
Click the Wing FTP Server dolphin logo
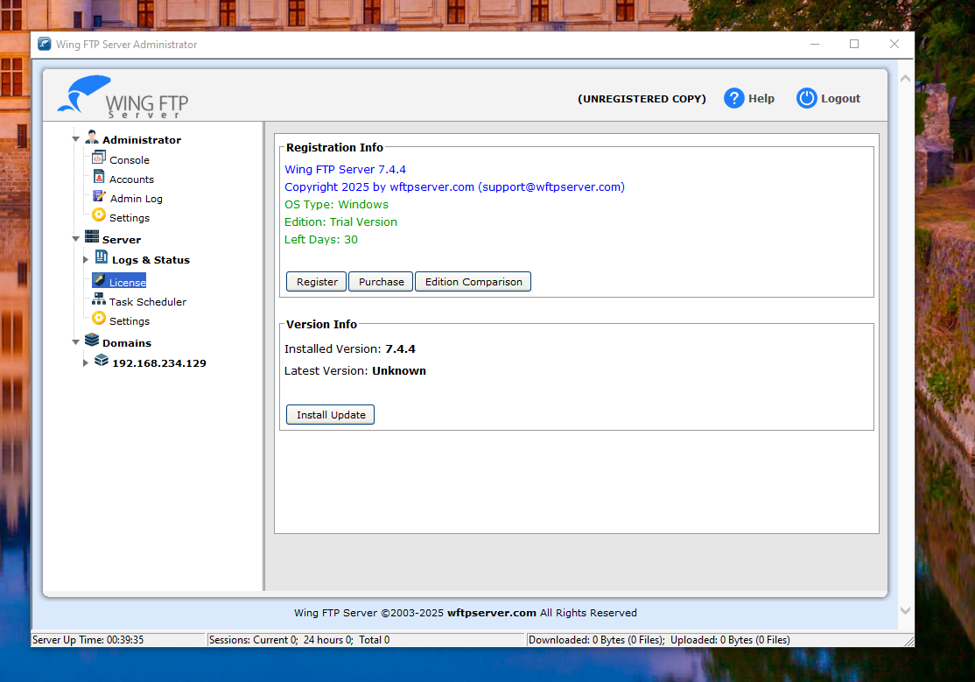(123, 97)
